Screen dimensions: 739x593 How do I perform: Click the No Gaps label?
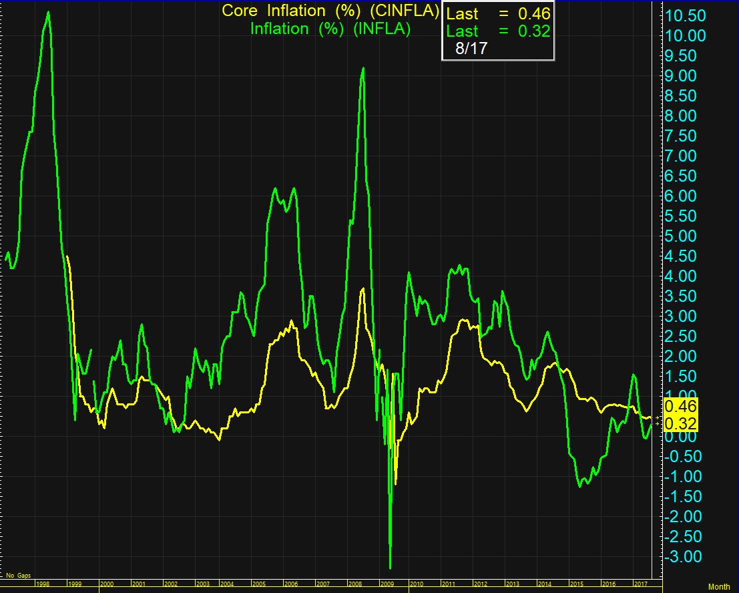coord(18,574)
